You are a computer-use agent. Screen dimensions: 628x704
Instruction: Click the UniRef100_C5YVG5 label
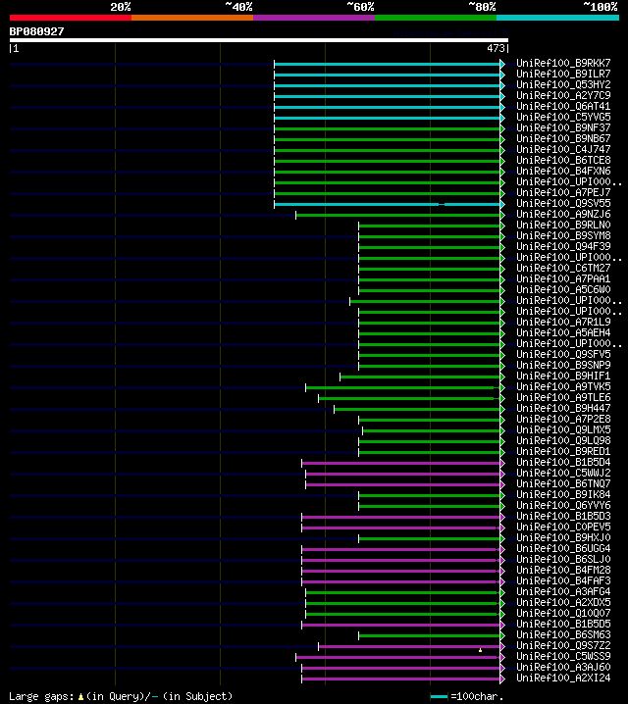pos(563,118)
